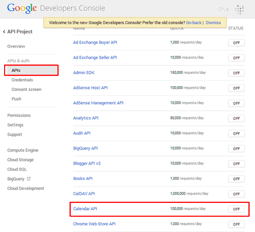This screenshot has height=232, width=255.
Task: Open the apps grid icon in header
Action: pyautogui.click(x=239, y=9)
